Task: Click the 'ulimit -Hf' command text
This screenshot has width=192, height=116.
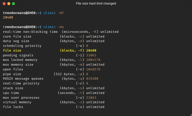Action: (x=53, y=13)
